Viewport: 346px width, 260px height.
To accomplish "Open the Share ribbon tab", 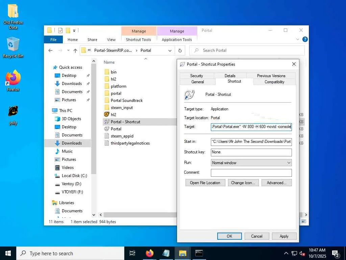I will click(92, 40).
